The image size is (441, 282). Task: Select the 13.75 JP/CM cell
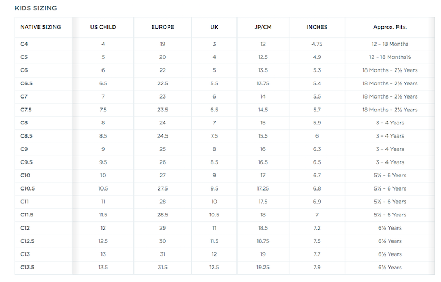tap(263, 83)
